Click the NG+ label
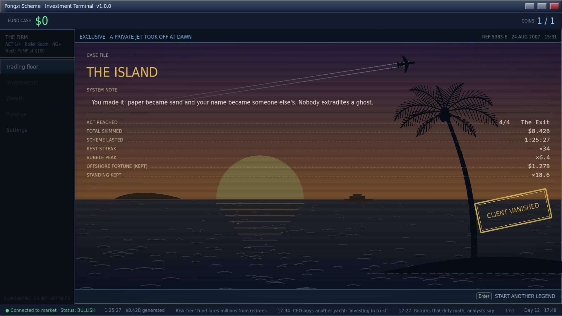The height and width of the screenshot is (316, 562). click(56, 44)
